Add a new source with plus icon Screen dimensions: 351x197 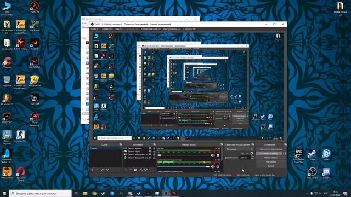pyautogui.click(x=126, y=170)
